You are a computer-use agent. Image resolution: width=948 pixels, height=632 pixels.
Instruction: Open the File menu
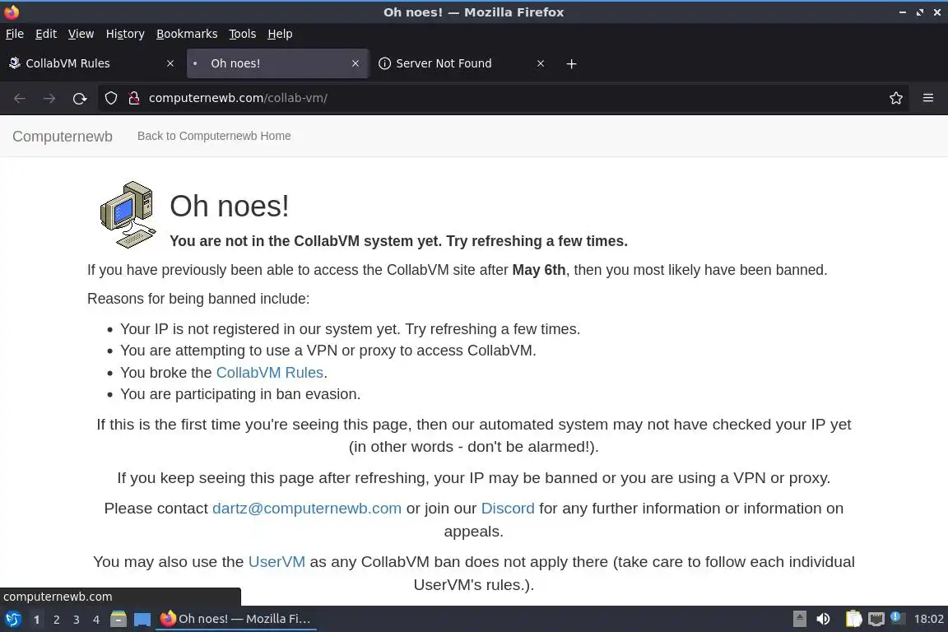(15, 34)
